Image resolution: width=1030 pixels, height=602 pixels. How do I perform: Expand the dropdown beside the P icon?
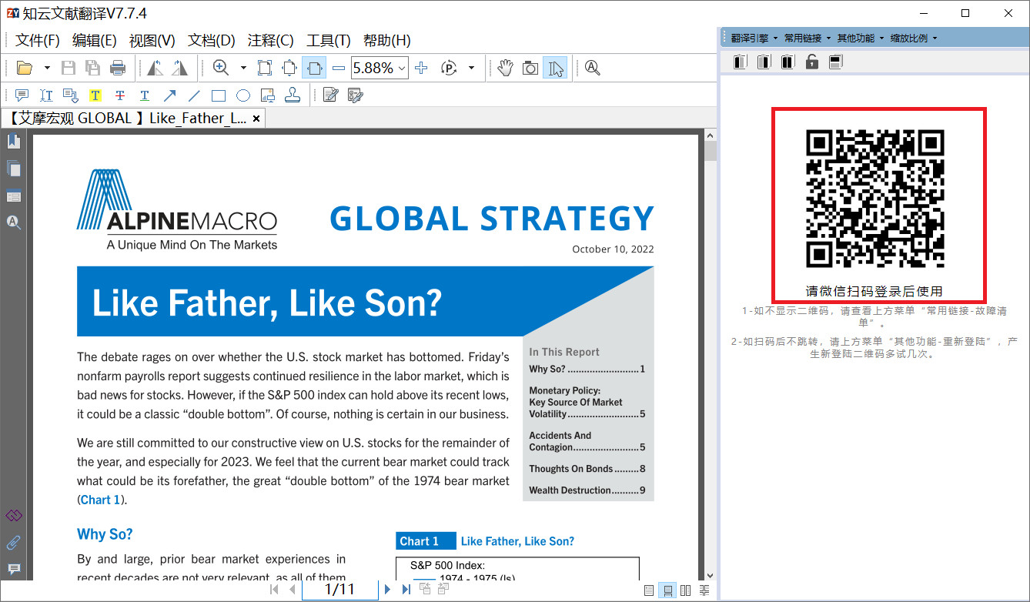471,68
